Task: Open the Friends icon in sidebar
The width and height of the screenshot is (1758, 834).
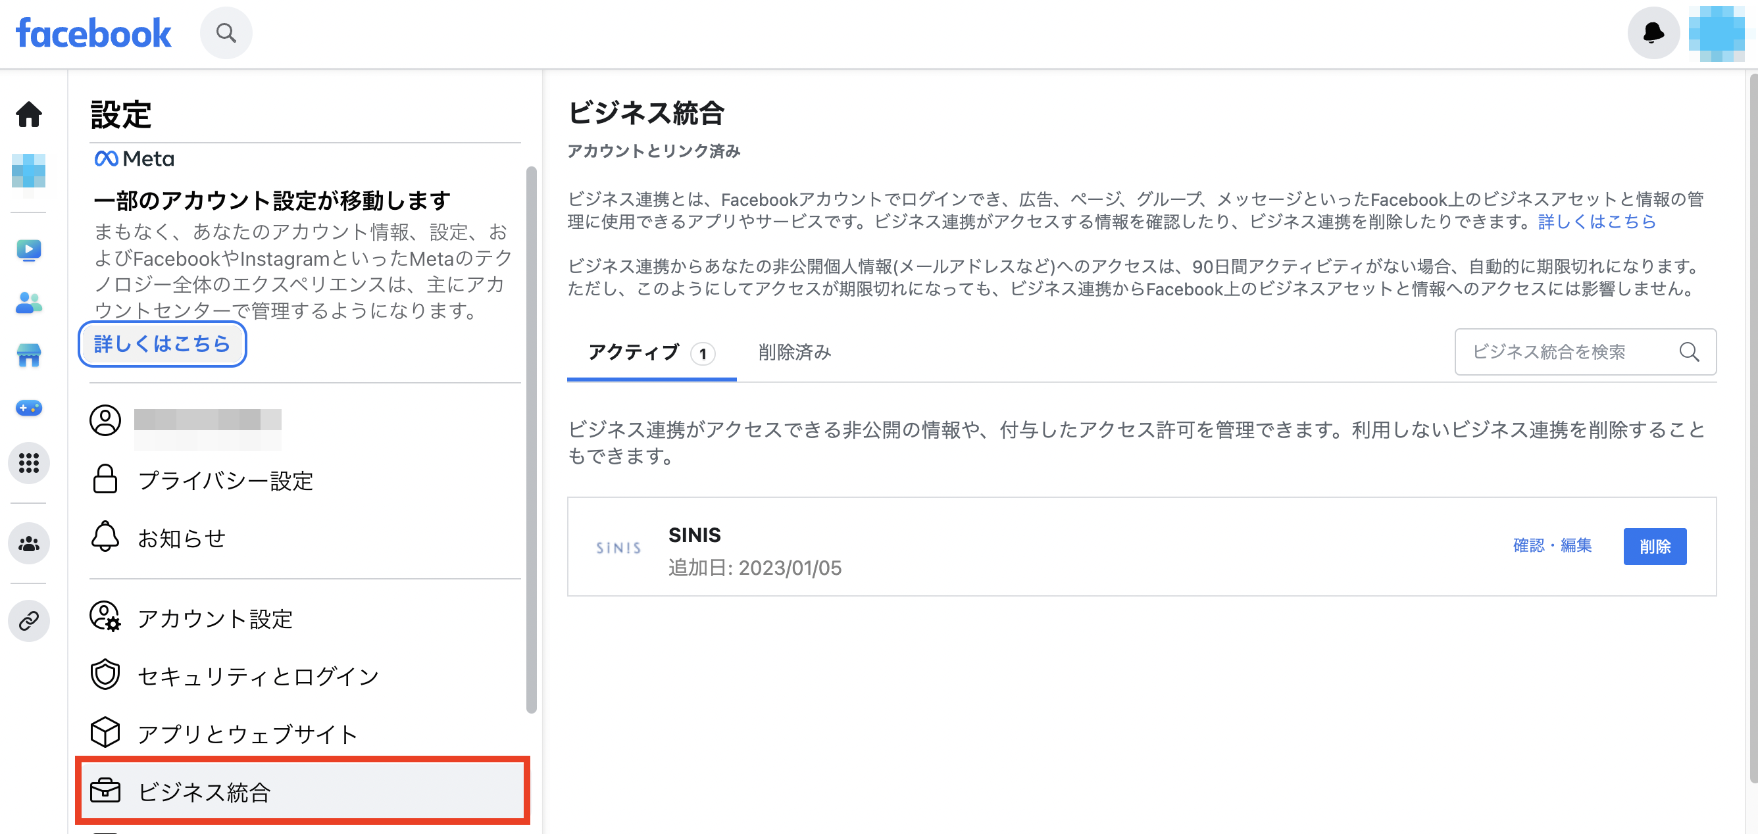Action: (x=29, y=303)
